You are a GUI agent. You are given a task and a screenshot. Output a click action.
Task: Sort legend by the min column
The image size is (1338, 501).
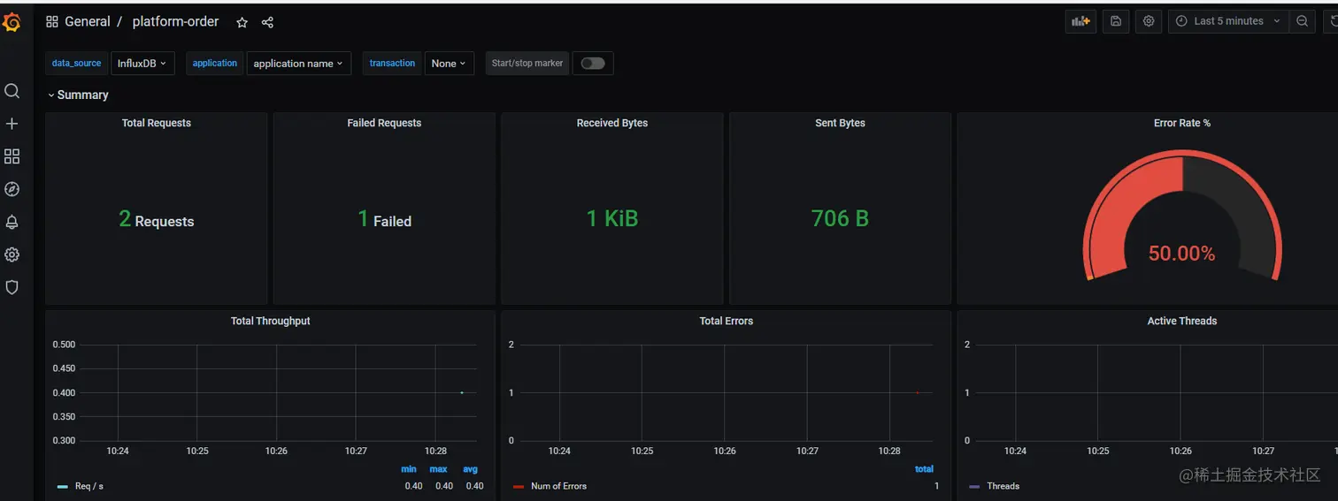[409, 469]
